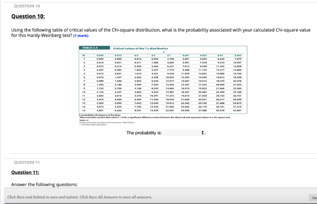
Task: Click the 'Critical values of the' table title
Action: click(140, 49)
